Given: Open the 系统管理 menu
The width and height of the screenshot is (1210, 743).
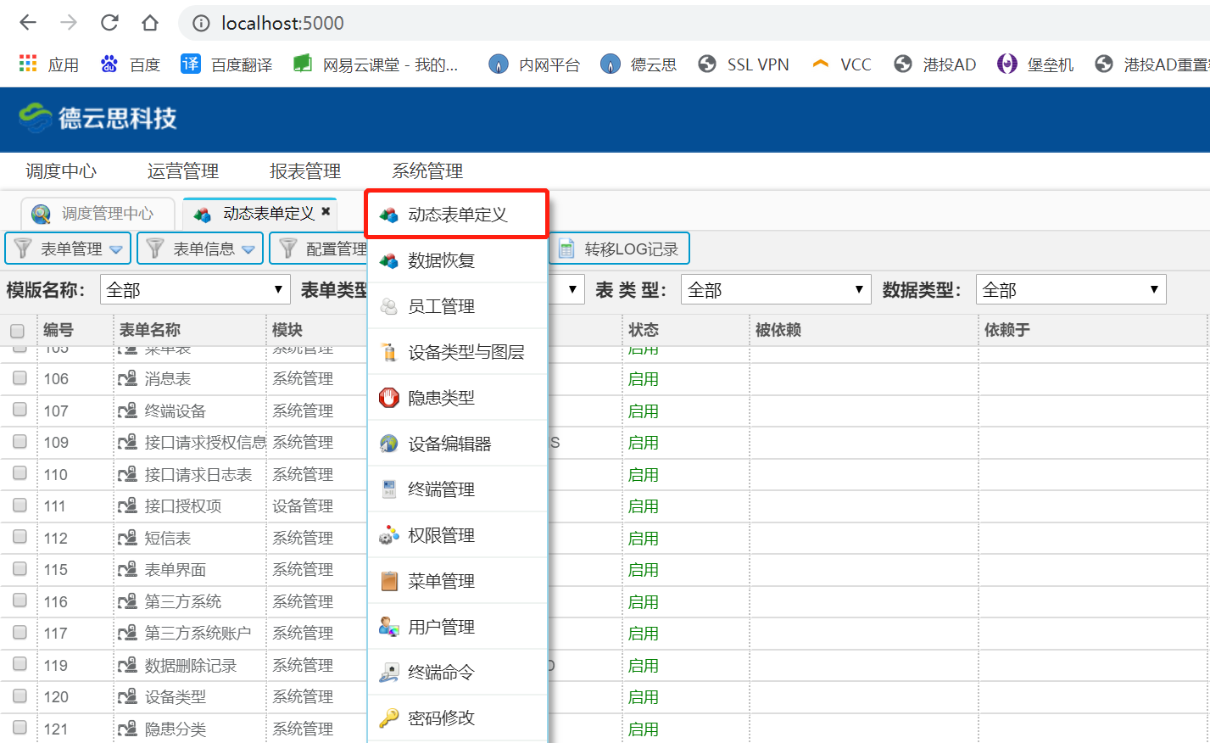Looking at the screenshot, I should click(x=427, y=171).
